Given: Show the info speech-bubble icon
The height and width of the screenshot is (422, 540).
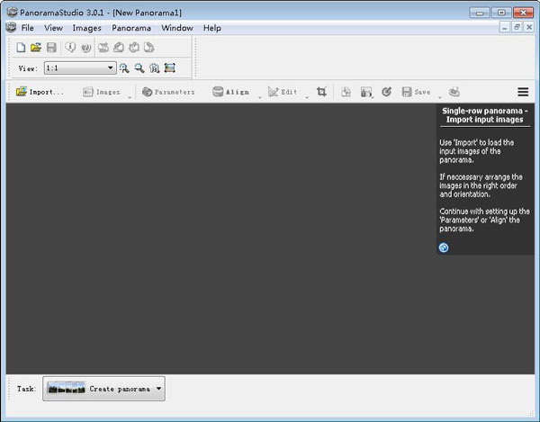Looking at the screenshot, I should point(70,47).
